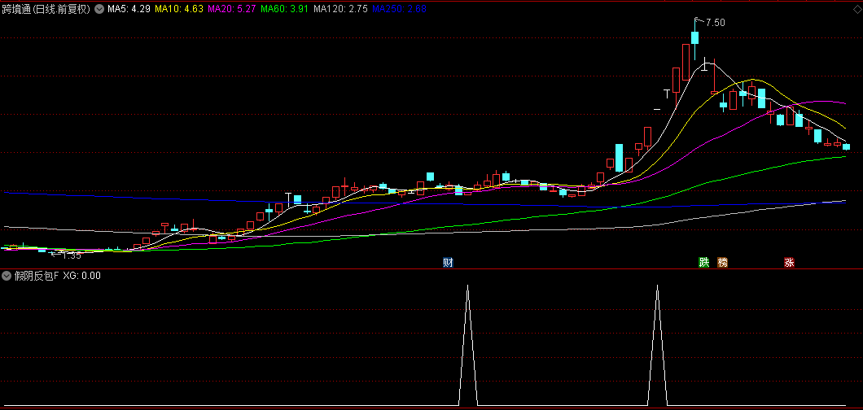Open the green 跌 marker icon

[x=703, y=263]
